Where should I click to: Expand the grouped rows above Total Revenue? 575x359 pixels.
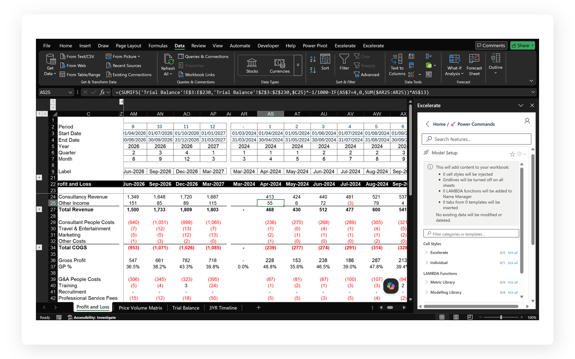click(40, 209)
